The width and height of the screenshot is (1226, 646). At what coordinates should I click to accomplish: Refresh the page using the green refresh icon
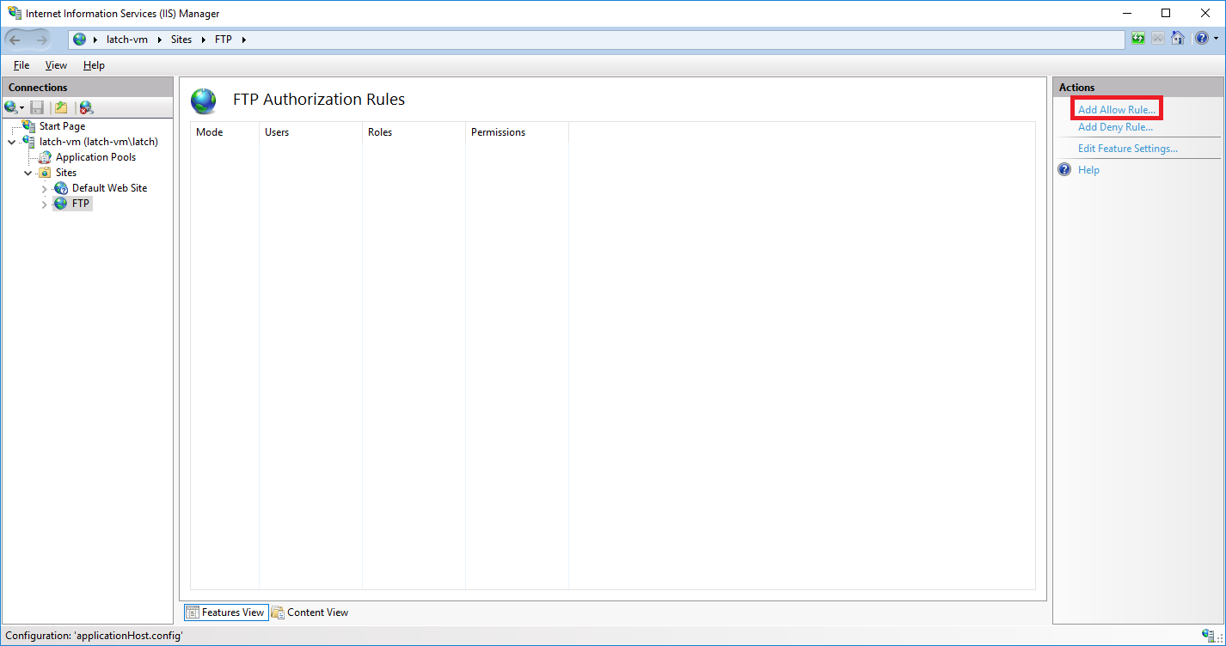(1138, 39)
